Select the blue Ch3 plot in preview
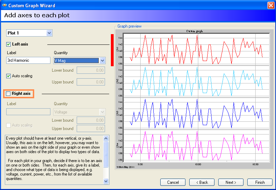 tap(196, 114)
